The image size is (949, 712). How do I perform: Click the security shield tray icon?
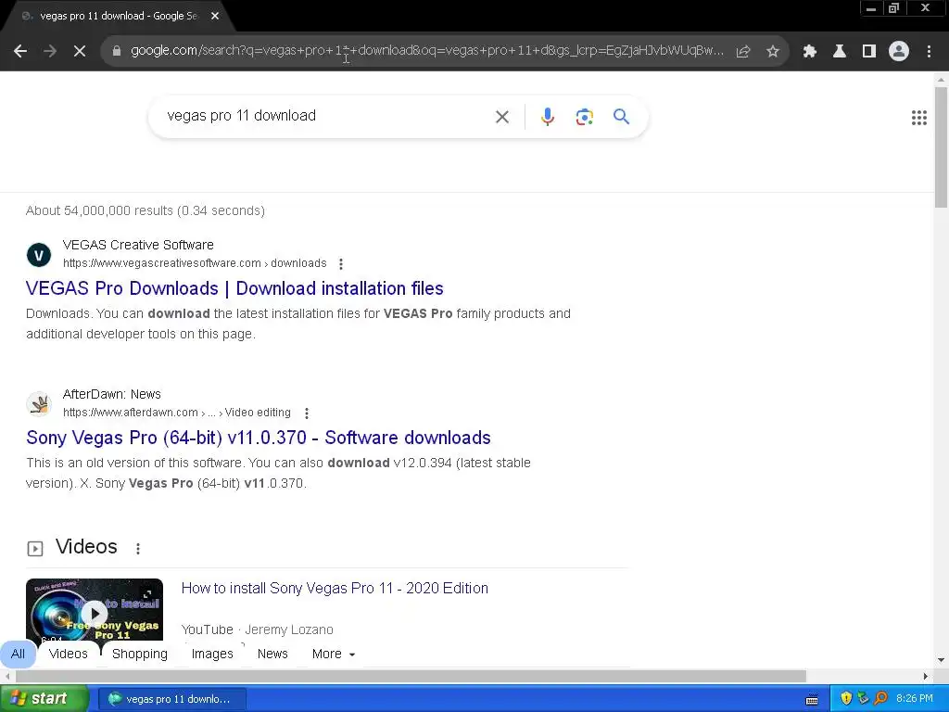pyautogui.click(x=846, y=699)
